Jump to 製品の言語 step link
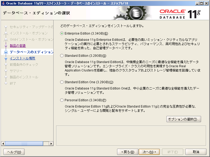 [x=18, y=46]
